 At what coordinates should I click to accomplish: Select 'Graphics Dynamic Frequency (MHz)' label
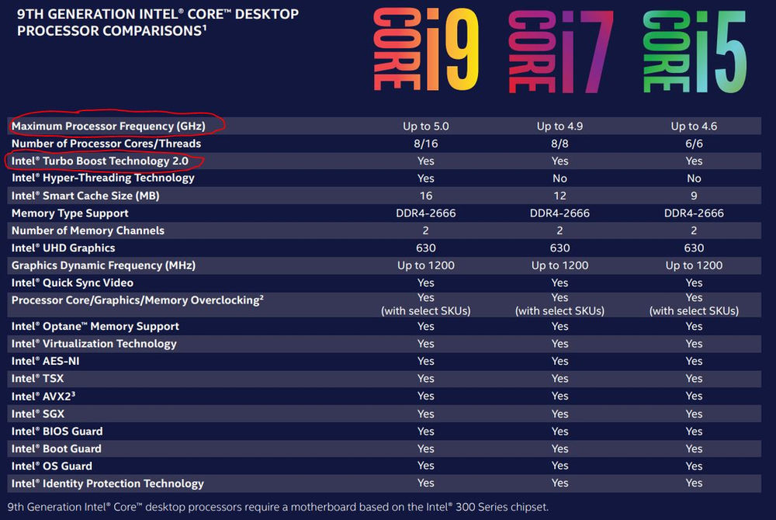[x=103, y=265]
